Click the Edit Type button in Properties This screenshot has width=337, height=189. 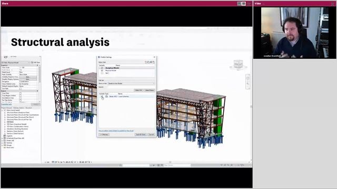pyautogui.click(x=35, y=62)
